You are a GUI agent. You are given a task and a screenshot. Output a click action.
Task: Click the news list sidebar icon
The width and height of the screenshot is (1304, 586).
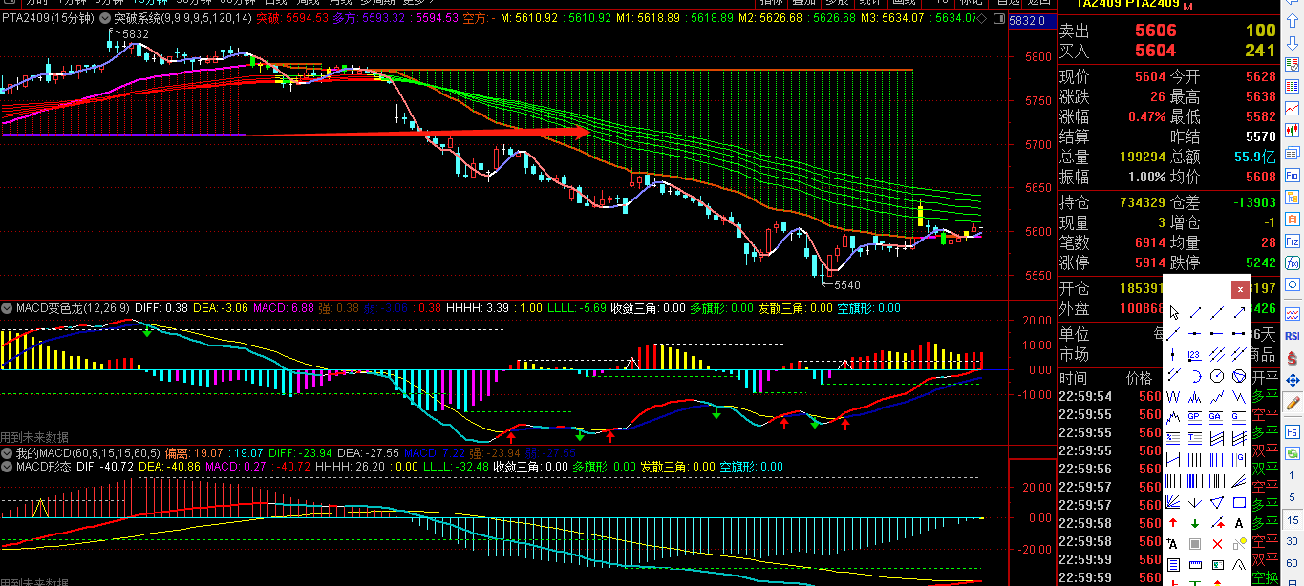pos(1293,152)
